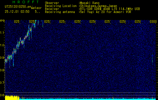This screenshot has height=100, width=158.
Task: Select the 5el Yagi Az 20 antenna text
Action: pyautogui.click(x=106, y=12)
